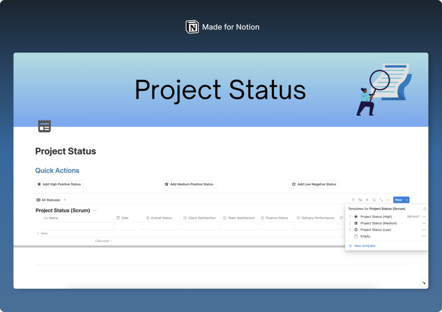Screen dimensions: 442x312
Task: Click the Add Low Negative Status button
Action: (x=314, y=184)
